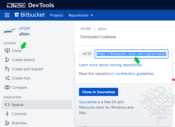175x127 pixels.
Task: Click the AFSIM breadcrumb link
Action: (x=85, y=29)
